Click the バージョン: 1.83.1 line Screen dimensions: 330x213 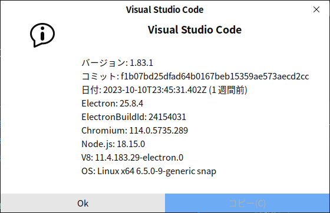(117, 63)
